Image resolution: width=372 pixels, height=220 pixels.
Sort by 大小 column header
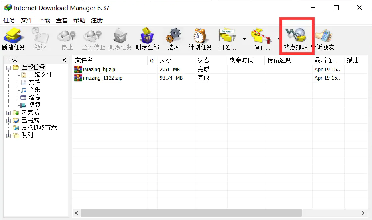(x=176, y=60)
